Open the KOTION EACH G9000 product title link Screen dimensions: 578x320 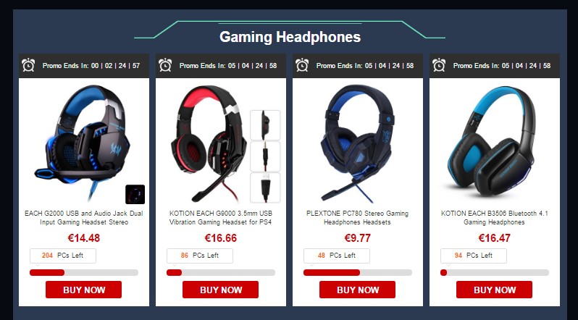220,218
